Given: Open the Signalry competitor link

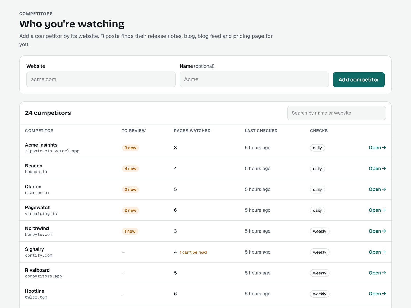Looking at the screenshot, I should pos(377,252).
